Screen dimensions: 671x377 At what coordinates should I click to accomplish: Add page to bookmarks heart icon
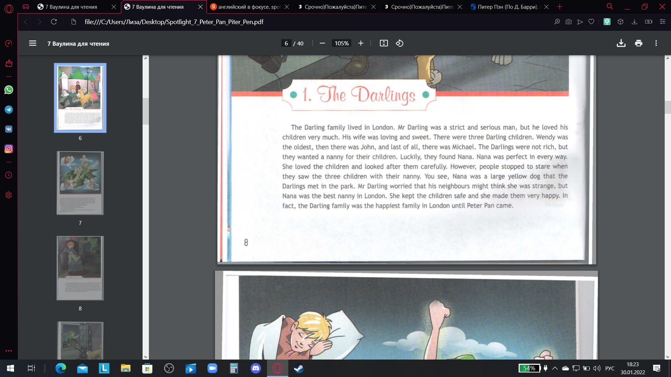(591, 22)
